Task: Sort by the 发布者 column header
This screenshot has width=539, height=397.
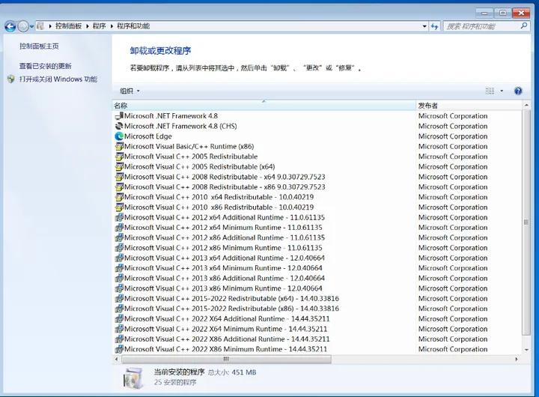Action: coord(469,106)
